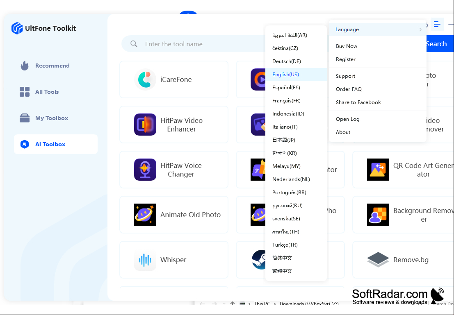Click the Animate Old Photo label
The width and height of the screenshot is (454, 315).
[191, 215]
